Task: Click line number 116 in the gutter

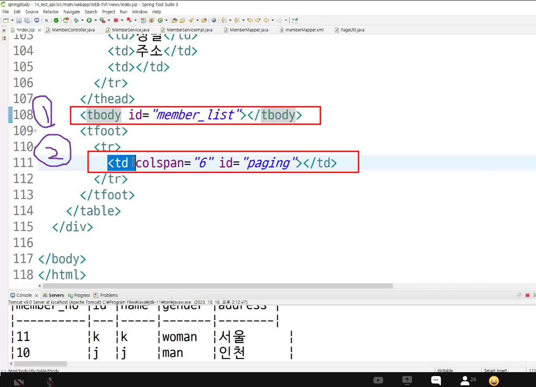Action: tap(23, 243)
